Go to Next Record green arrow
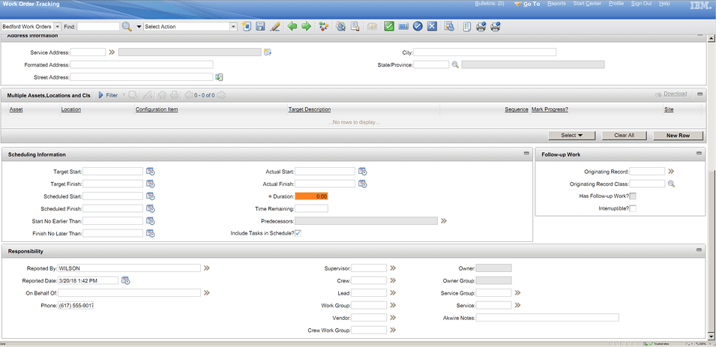Screen dimensions: 716x347 pos(307,26)
